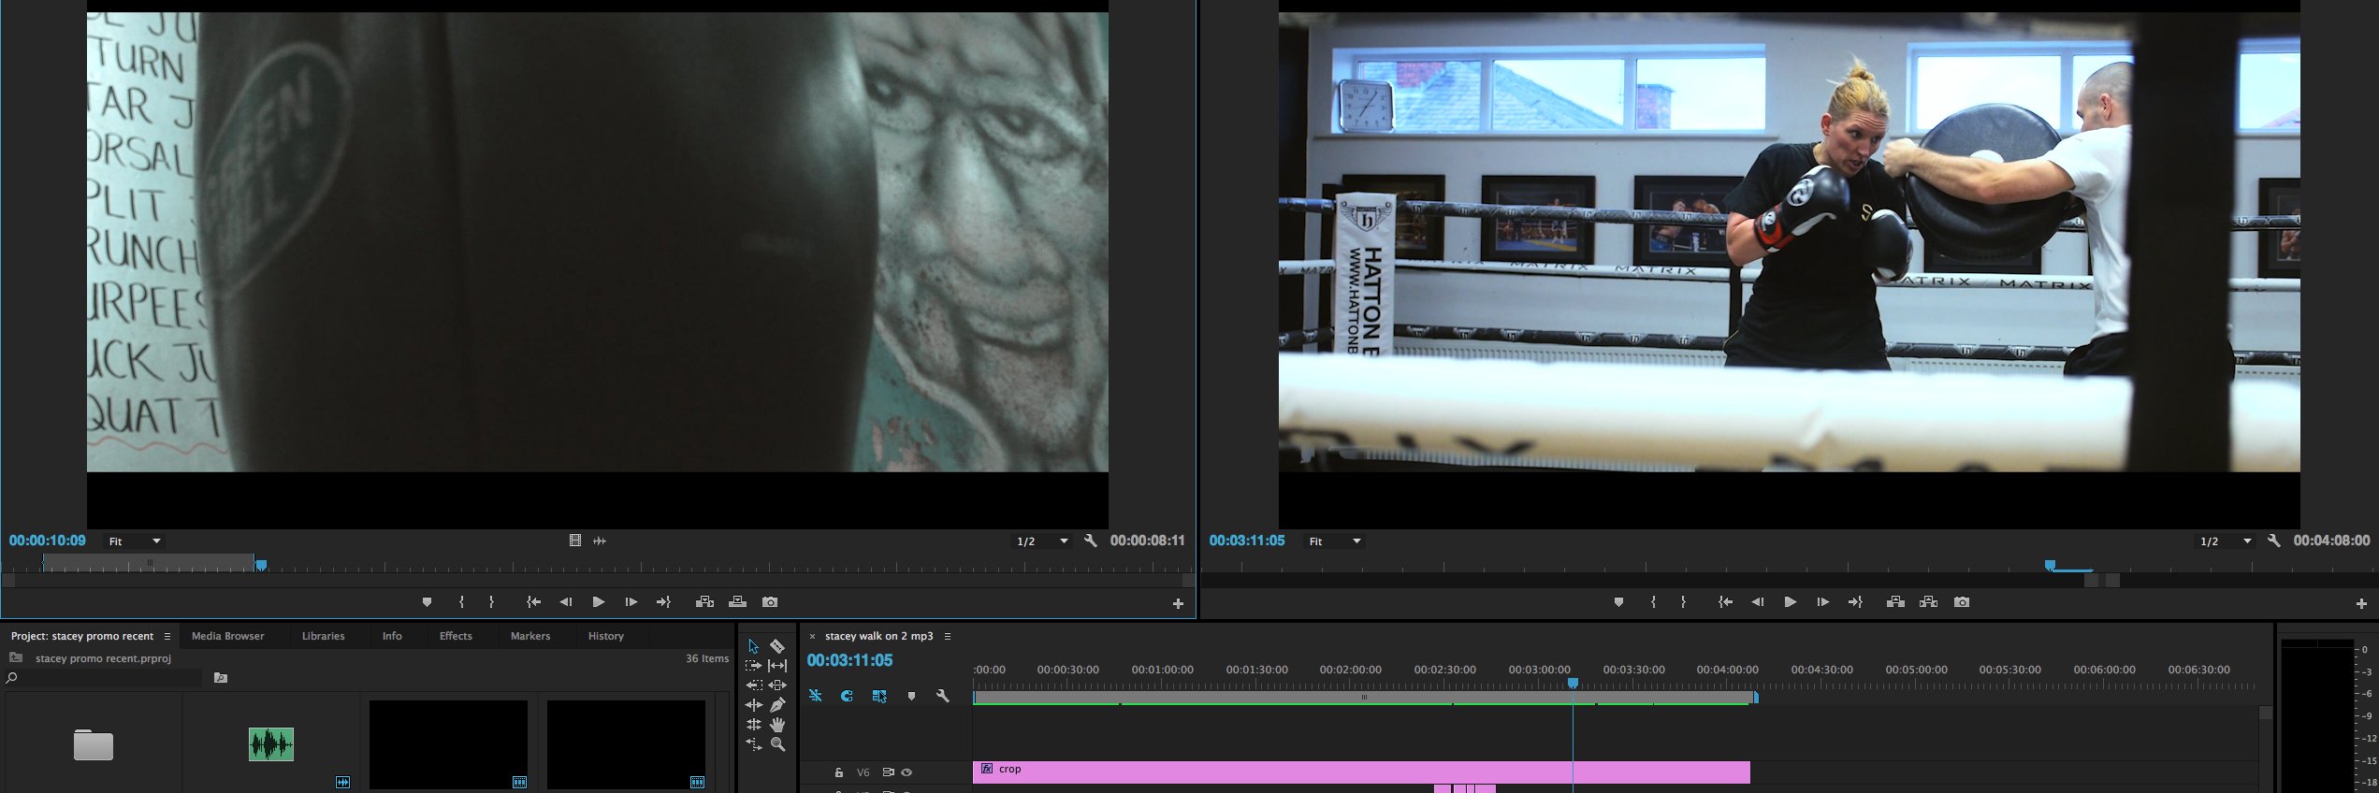
Task: Open the Info tab
Action: click(392, 636)
